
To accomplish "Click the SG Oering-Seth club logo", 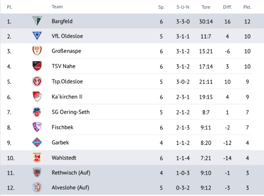I will [37, 112].
